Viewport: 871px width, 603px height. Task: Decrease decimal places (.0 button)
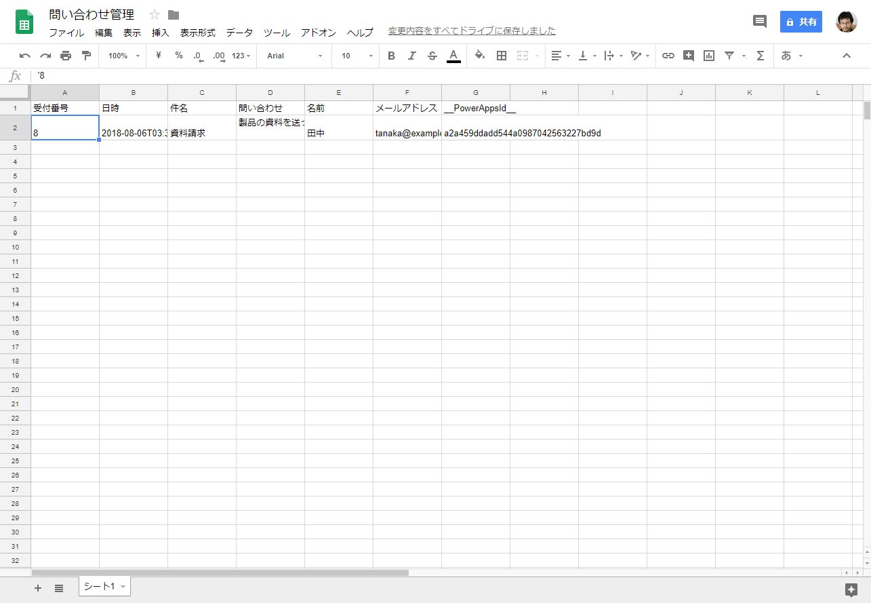click(x=198, y=56)
